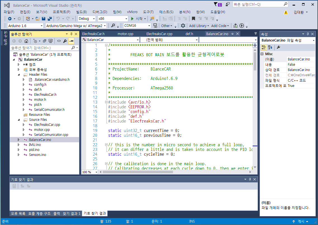Collapse the Misc category in Properties
The image size is (318, 225).
pos(262,54)
